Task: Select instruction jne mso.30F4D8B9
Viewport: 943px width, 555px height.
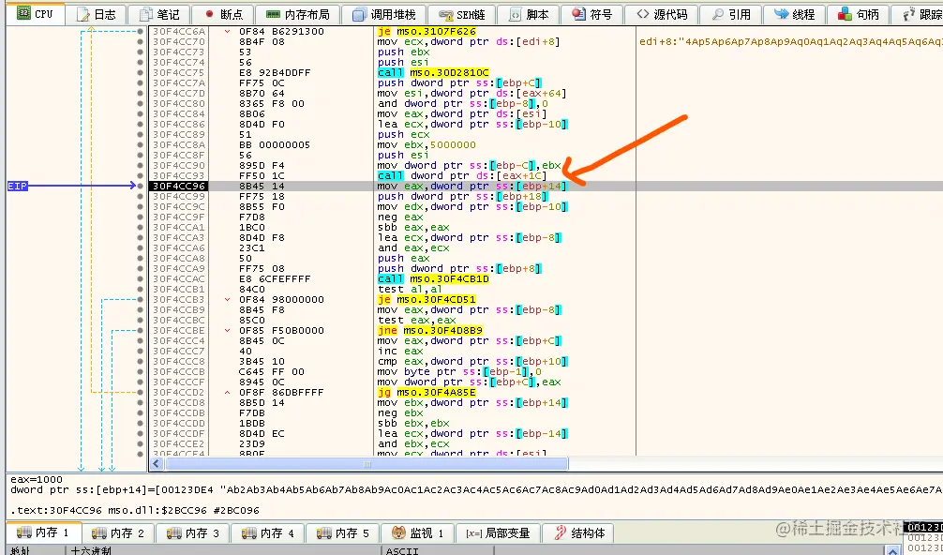Action: point(430,331)
